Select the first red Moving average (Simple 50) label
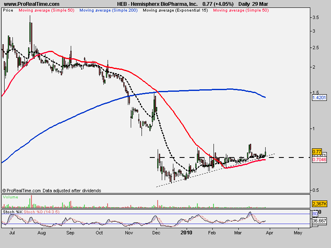Screen dimensions: 331x248 tap(46, 10)
